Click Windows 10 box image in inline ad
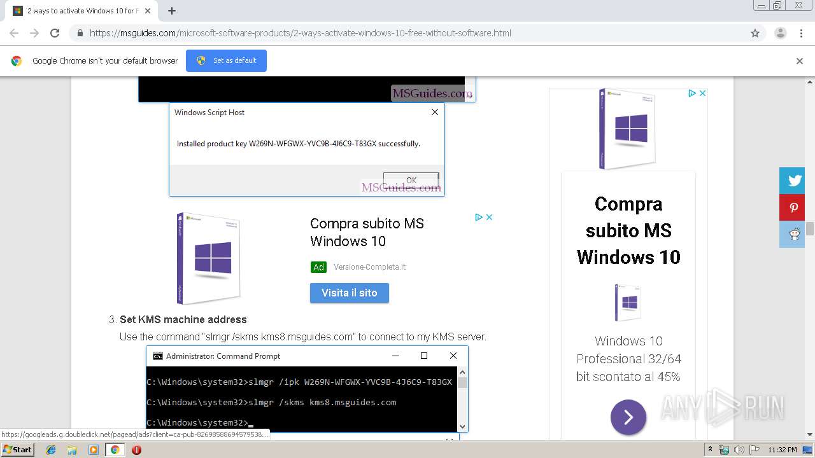The image size is (815, 458). pyautogui.click(x=209, y=258)
